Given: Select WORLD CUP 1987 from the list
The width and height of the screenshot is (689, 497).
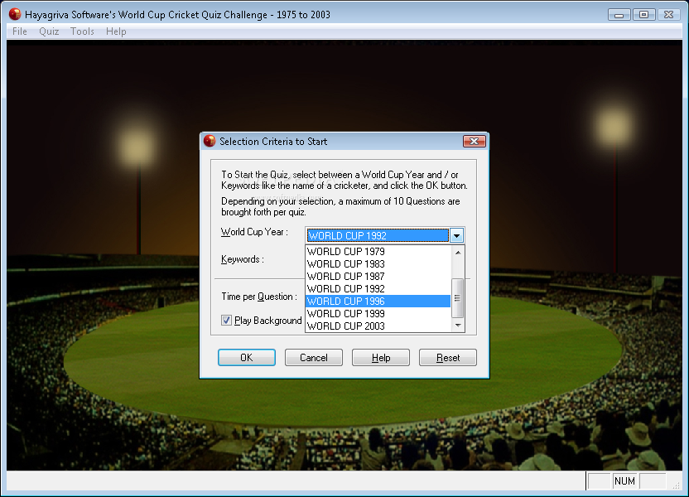Looking at the screenshot, I should tap(378, 277).
